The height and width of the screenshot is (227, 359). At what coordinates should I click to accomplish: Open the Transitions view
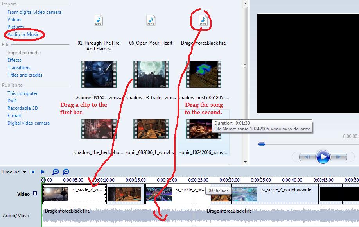pyautogui.click(x=19, y=68)
